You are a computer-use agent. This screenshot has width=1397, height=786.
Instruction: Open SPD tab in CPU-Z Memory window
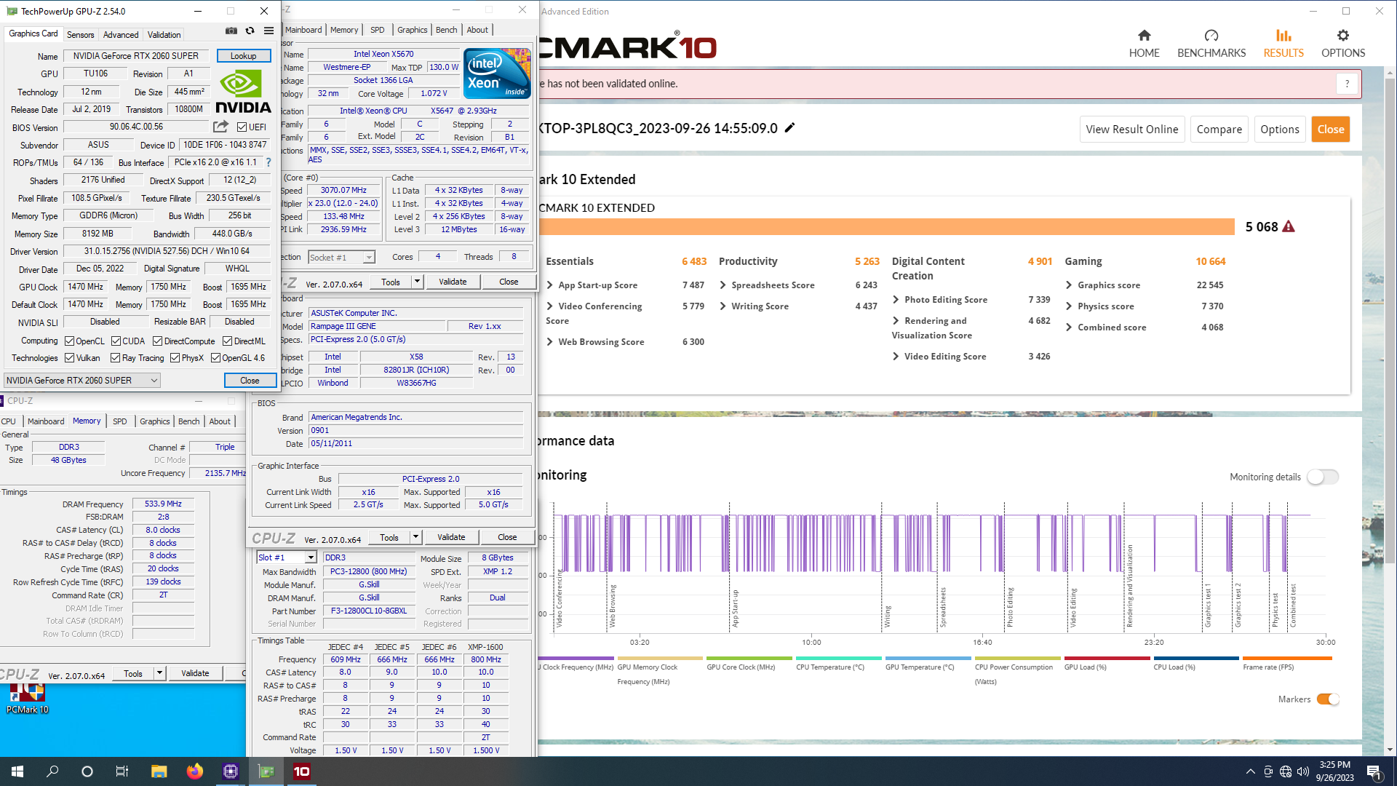coord(120,421)
